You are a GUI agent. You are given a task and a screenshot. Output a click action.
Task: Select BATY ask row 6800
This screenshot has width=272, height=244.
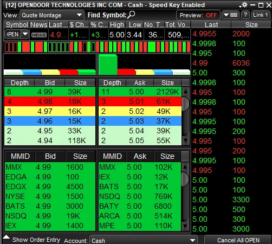(x=140, y=206)
